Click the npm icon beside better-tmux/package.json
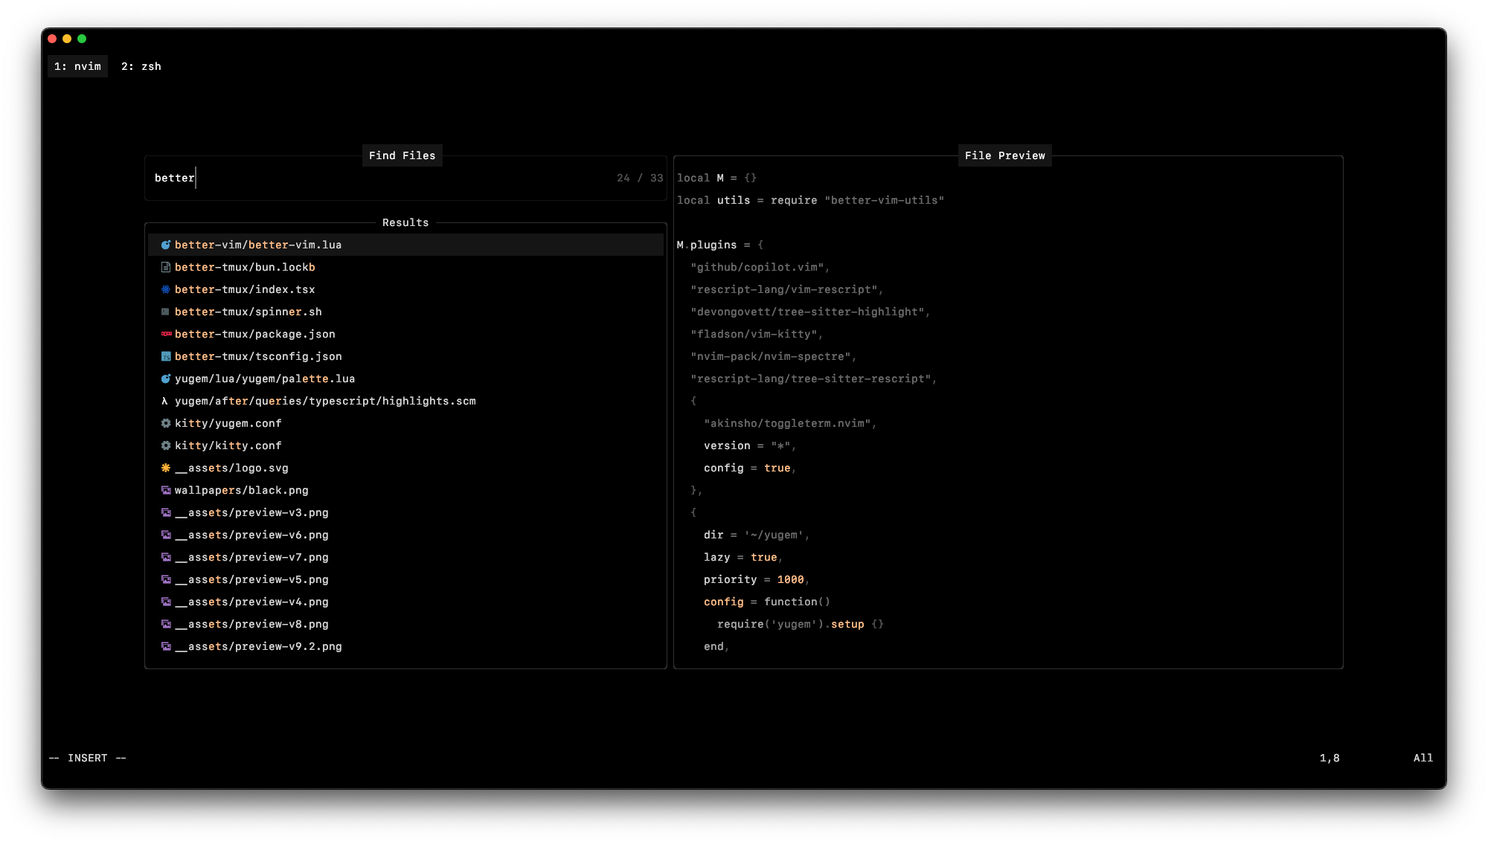The width and height of the screenshot is (1488, 844). (x=166, y=334)
